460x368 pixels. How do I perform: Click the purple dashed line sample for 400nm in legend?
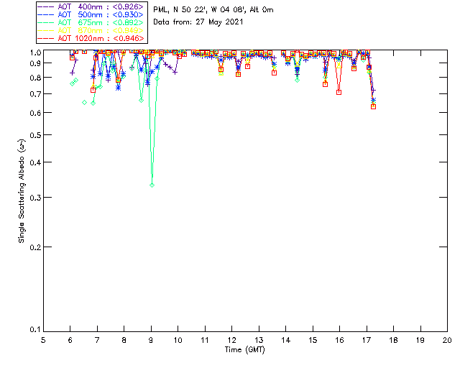tap(46, 6)
